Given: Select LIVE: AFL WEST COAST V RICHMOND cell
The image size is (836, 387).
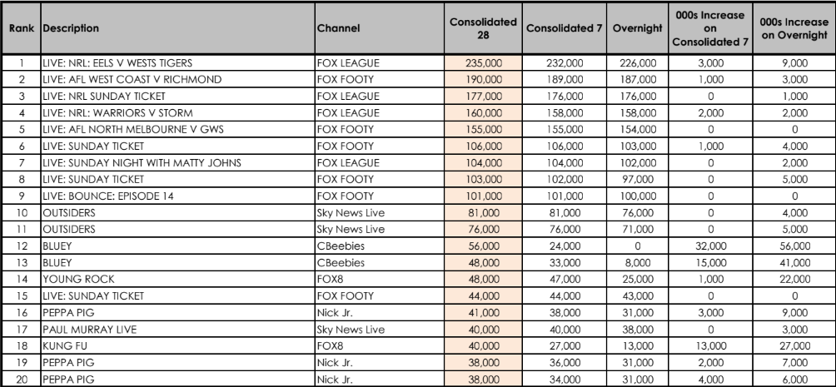Looking at the screenshot, I should pos(177,79).
